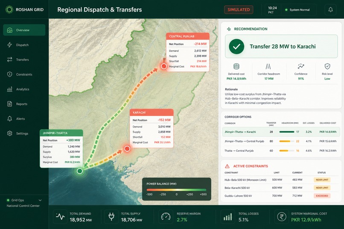Click the System Normal status indicator
This screenshot has height=229, width=344.
pyautogui.click(x=297, y=10)
